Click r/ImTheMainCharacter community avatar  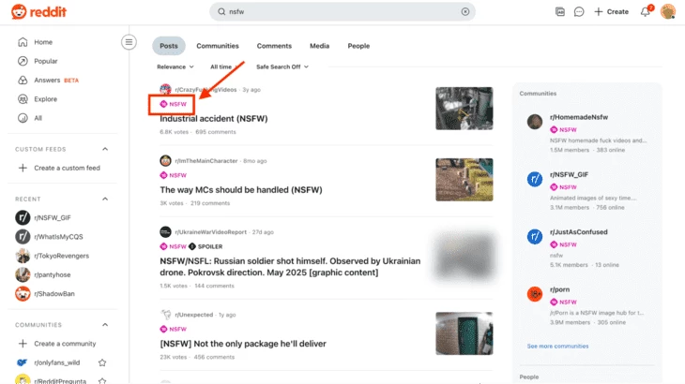(165, 161)
